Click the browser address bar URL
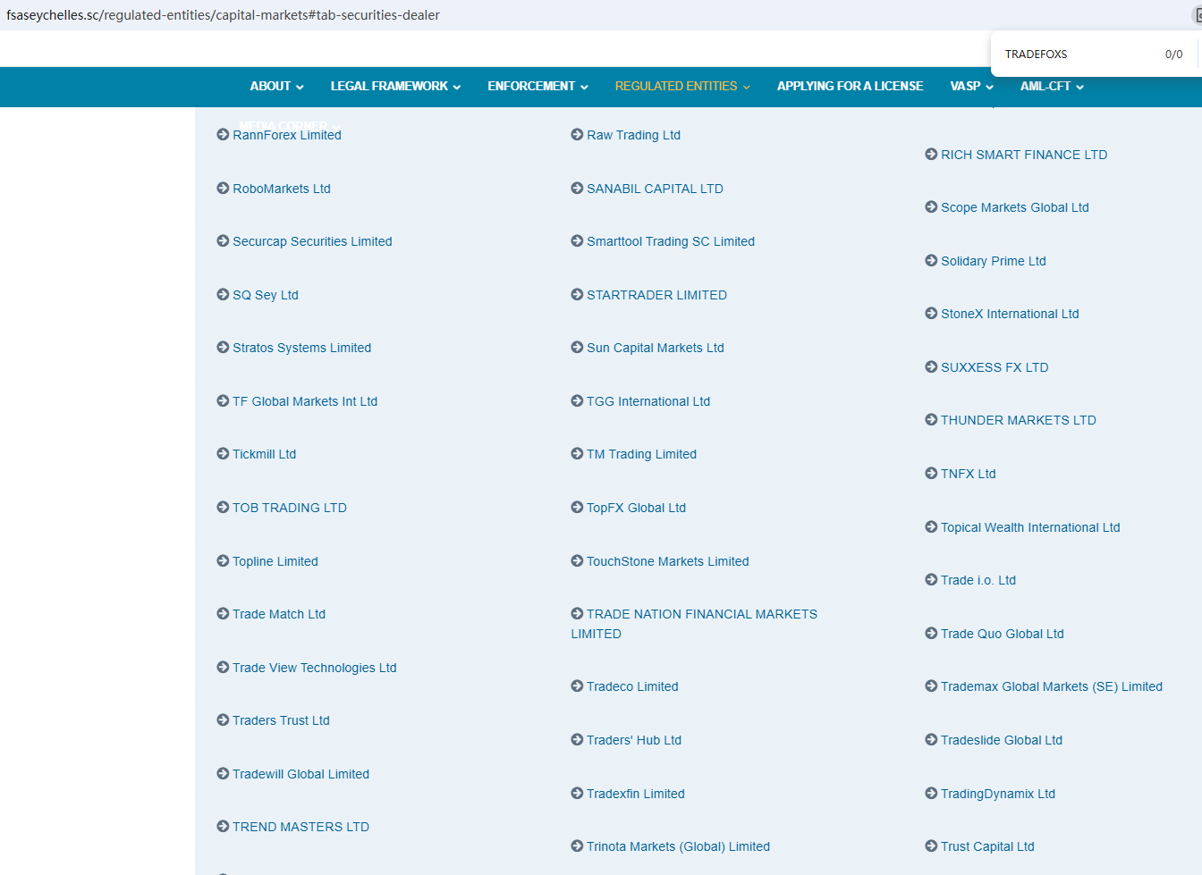The width and height of the screenshot is (1202, 875). click(x=223, y=15)
